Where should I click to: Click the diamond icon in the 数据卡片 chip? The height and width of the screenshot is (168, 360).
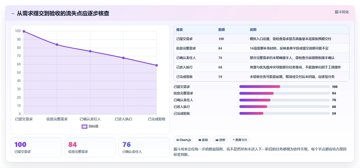tap(234, 140)
